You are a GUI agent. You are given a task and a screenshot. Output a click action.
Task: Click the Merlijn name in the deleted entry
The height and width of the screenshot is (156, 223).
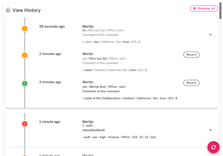pos(88,122)
